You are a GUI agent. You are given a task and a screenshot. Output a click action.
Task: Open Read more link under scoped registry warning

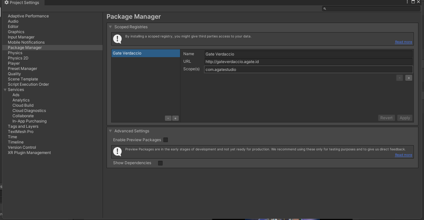click(403, 42)
